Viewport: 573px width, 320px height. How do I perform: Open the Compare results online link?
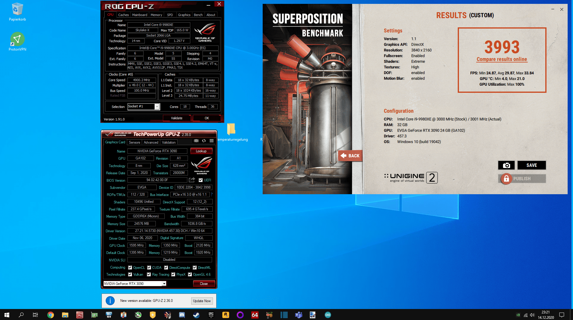click(502, 59)
